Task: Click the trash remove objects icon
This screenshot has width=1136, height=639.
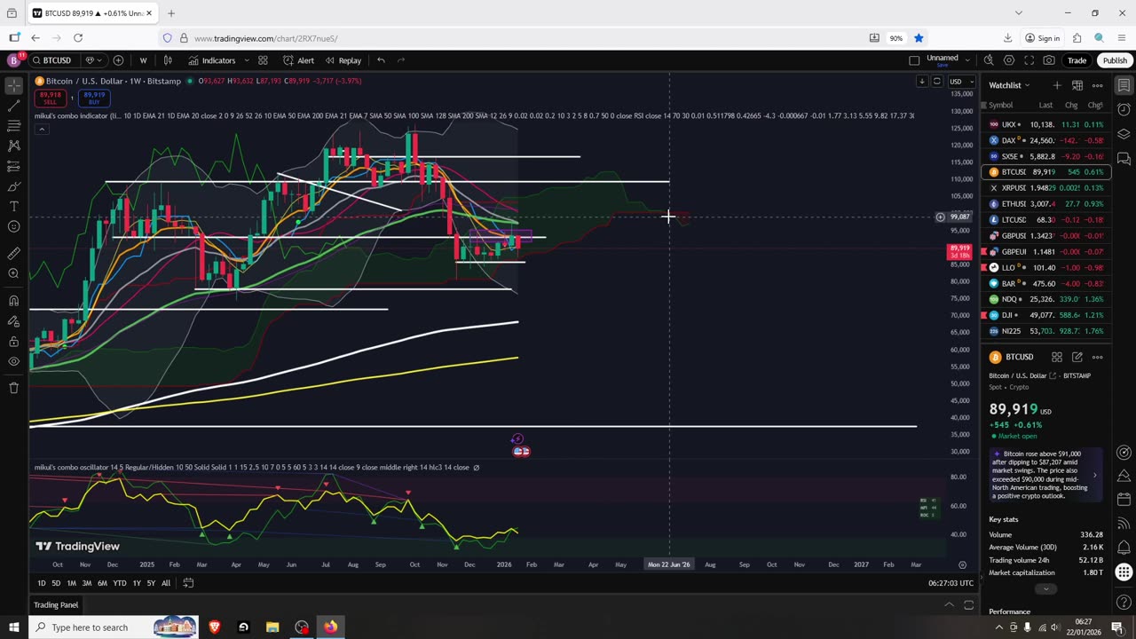Action: (14, 388)
